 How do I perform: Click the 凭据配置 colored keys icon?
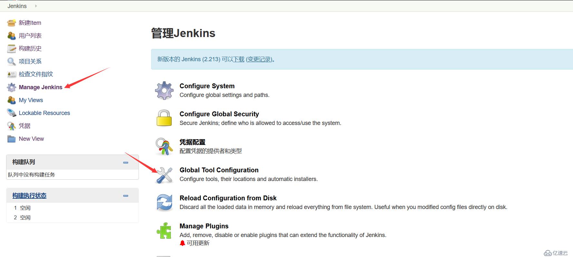164,146
